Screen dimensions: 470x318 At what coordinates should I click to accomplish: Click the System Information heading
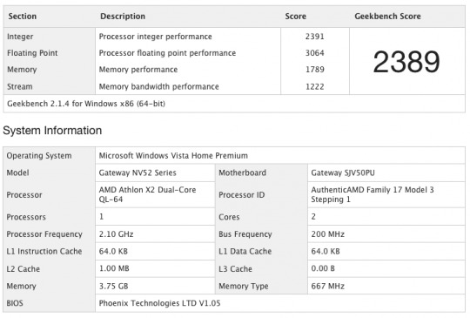[x=52, y=131]
